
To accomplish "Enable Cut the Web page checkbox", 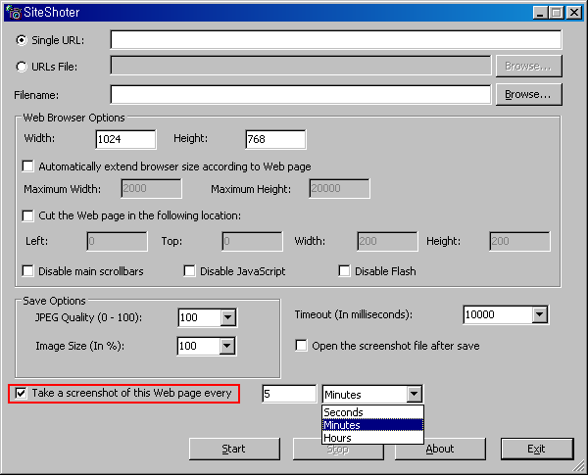I will pyautogui.click(x=28, y=215).
